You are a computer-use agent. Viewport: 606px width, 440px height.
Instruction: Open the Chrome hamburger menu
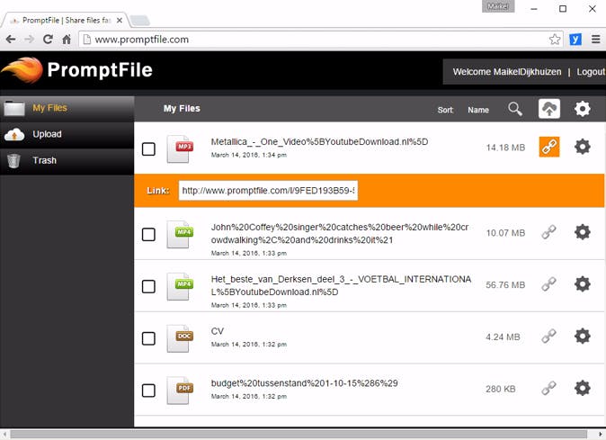coord(595,40)
